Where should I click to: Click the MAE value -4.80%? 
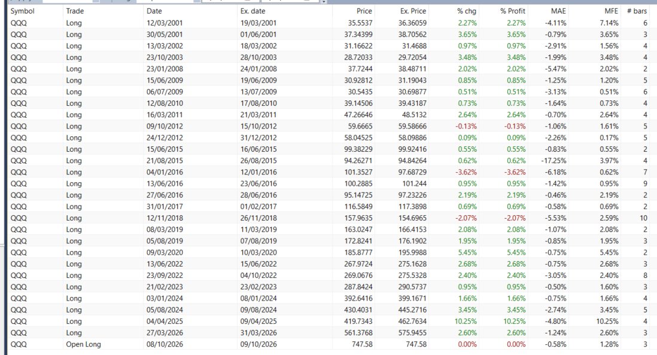click(x=556, y=321)
